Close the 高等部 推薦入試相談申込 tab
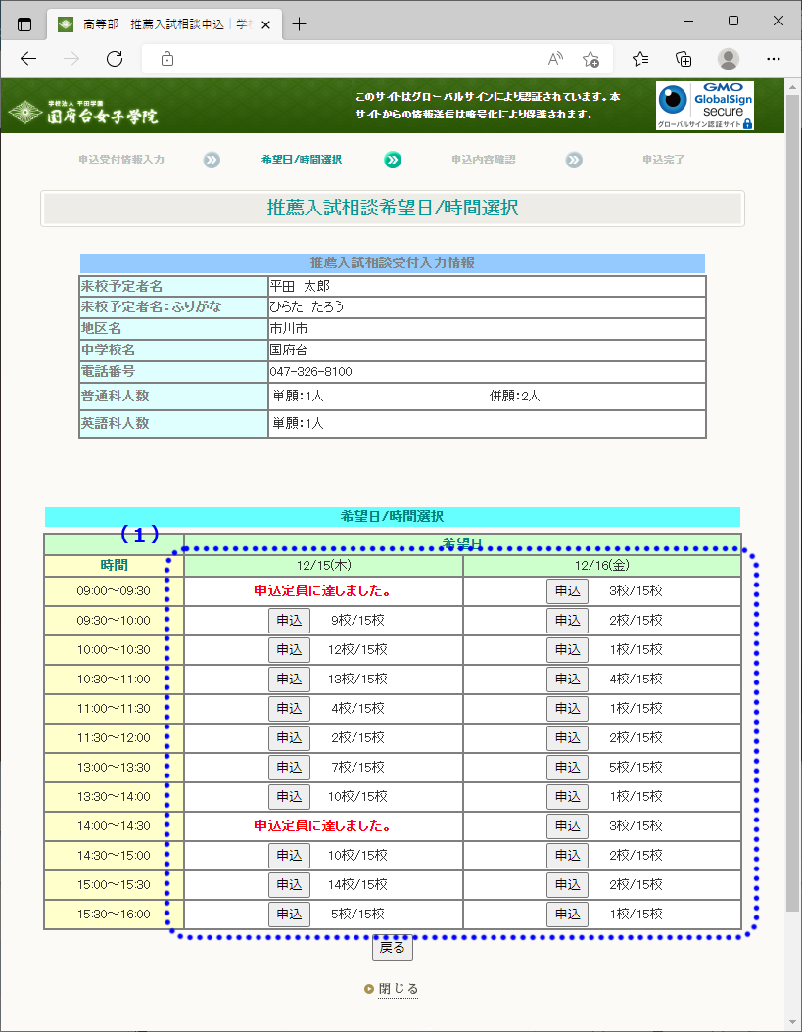 pos(266,25)
